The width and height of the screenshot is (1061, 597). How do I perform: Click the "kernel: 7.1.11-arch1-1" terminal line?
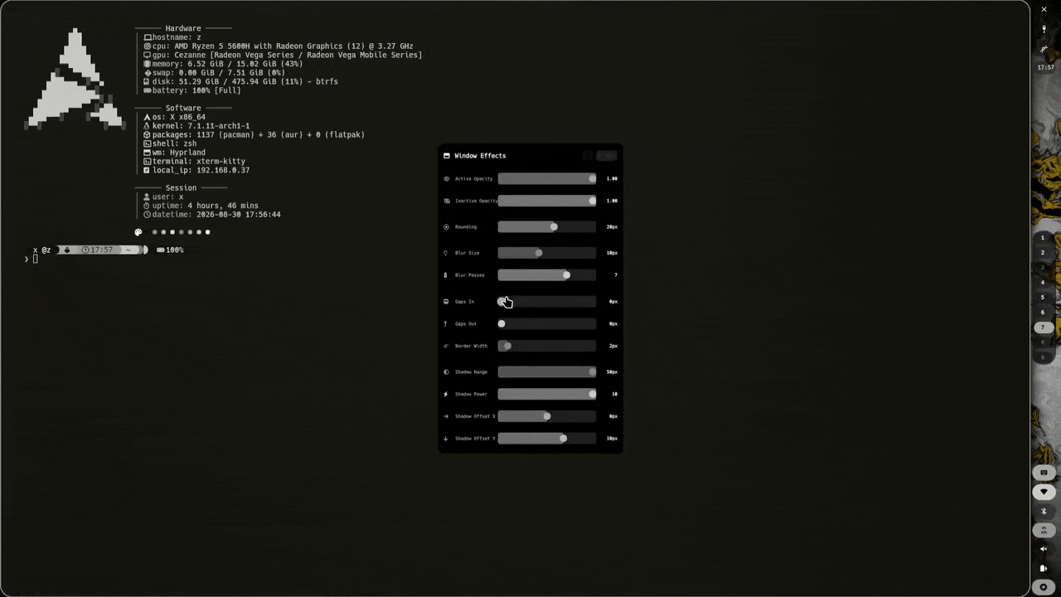(x=196, y=126)
